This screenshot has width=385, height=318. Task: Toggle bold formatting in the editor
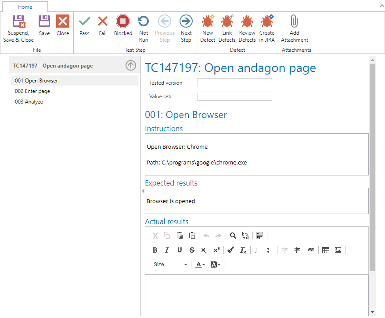(155, 250)
